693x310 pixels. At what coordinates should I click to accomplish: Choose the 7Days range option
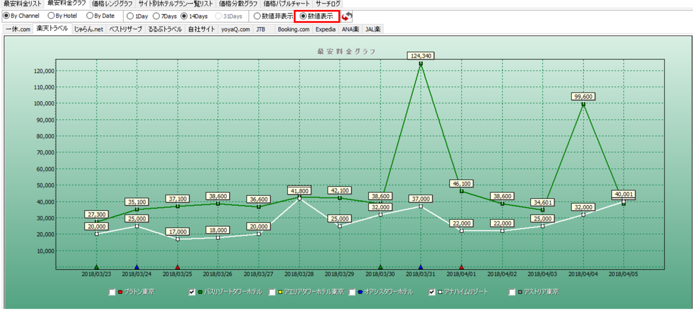tap(157, 16)
